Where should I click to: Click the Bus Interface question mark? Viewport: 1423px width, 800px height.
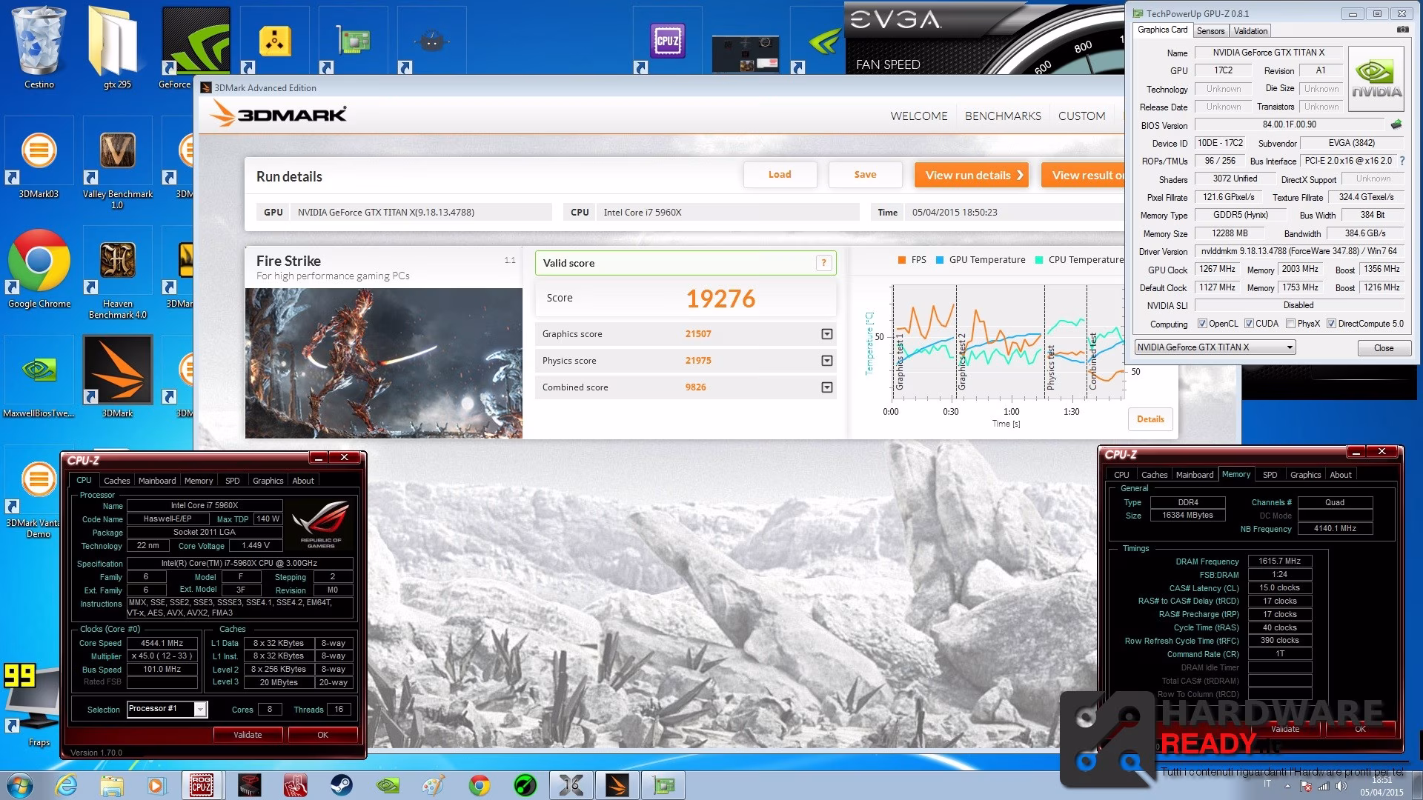1402,161
